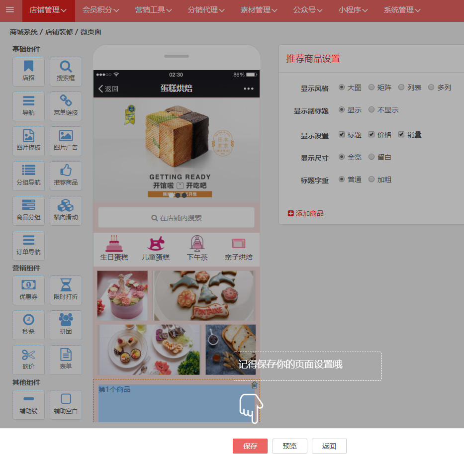Screen dimensions: 464x456
Task: Choose the 推荐商品 thumbs-up component
Action: [66, 176]
